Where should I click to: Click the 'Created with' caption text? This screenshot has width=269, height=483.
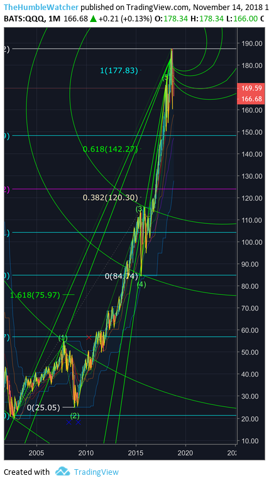point(26,472)
